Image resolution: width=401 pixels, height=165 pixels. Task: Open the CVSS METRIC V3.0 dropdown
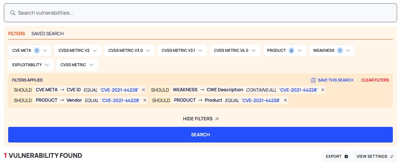coord(129,51)
